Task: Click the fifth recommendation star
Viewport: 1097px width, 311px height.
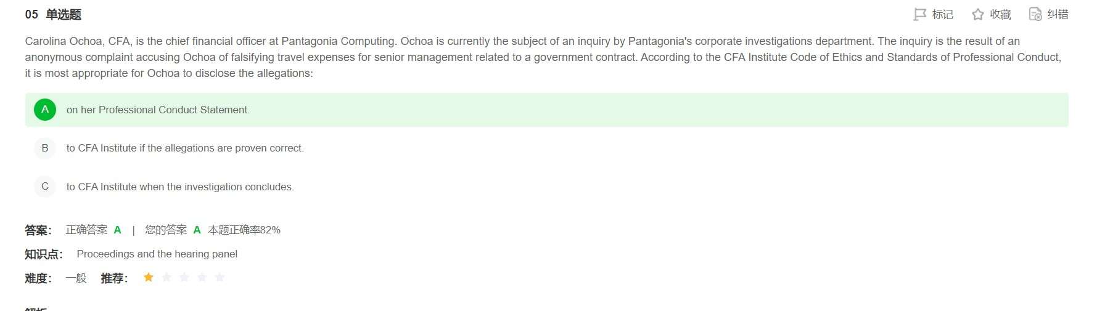Action: 220,278
